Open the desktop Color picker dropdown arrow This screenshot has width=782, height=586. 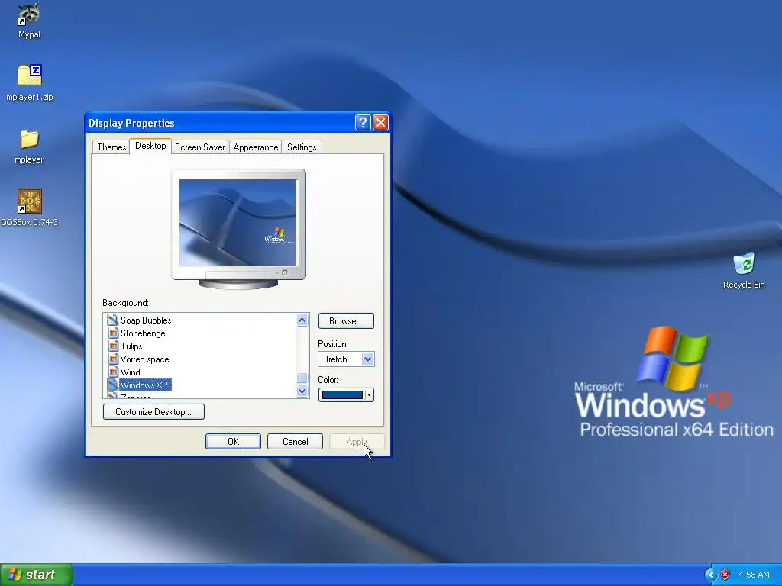[369, 395]
